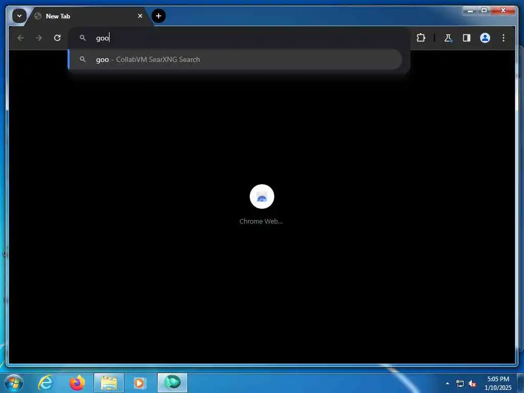Open Chrome Labs flask icon
524x393 pixels.
[448, 38]
